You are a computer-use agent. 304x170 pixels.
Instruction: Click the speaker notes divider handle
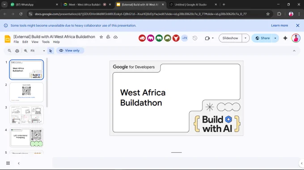(x=177, y=153)
